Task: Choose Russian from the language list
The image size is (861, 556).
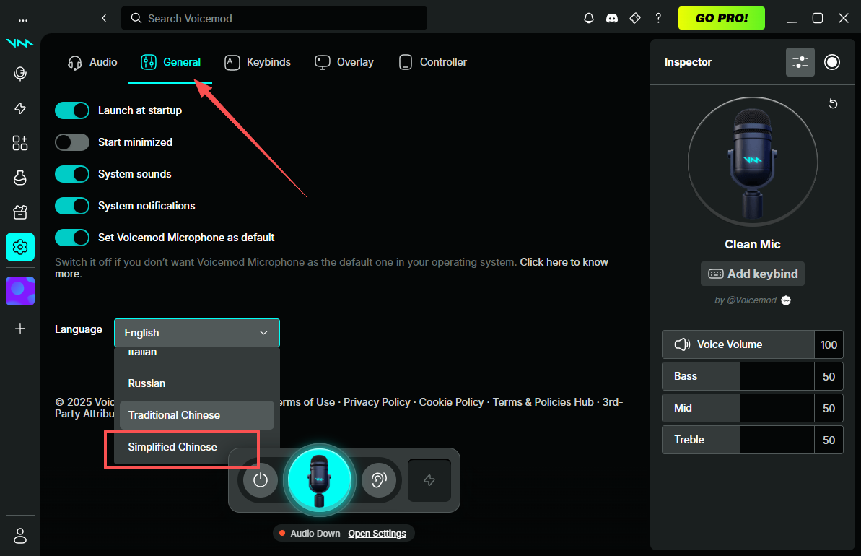Action: [x=196, y=383]
